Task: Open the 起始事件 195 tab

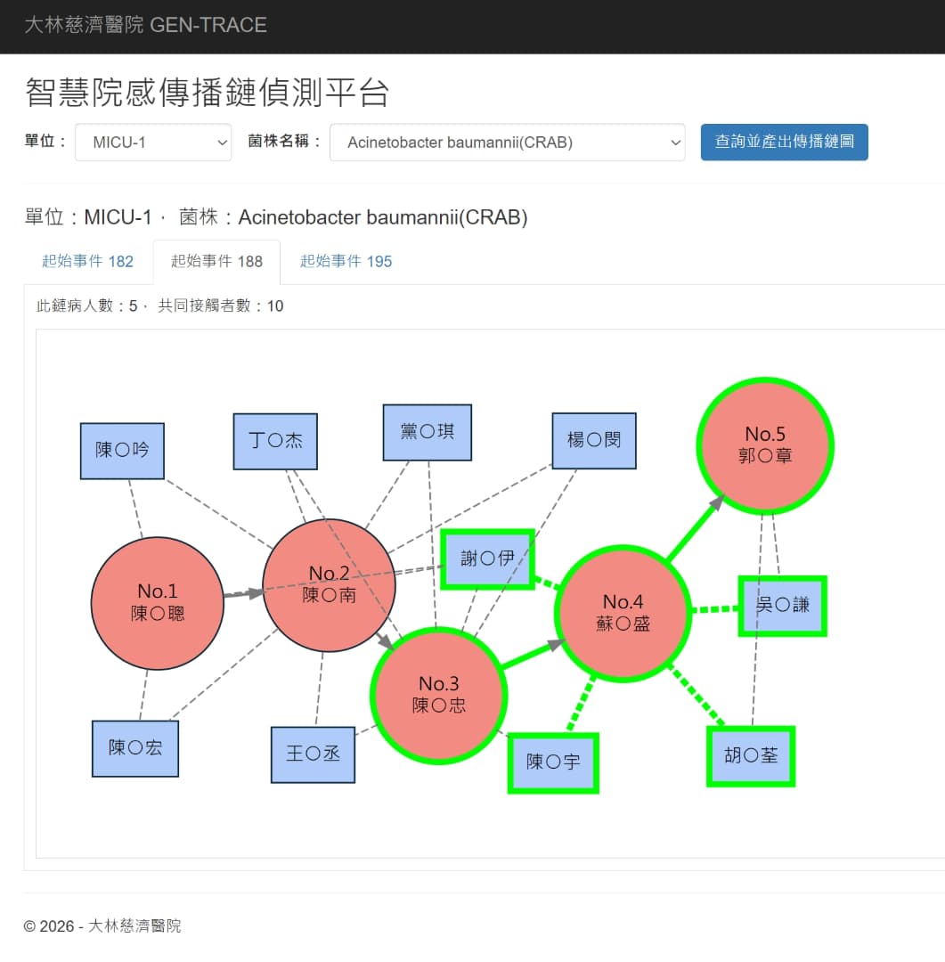Action: pos(346,261)
